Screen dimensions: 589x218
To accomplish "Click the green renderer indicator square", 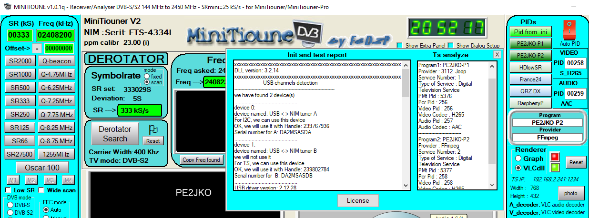I will tap(554, 167).
